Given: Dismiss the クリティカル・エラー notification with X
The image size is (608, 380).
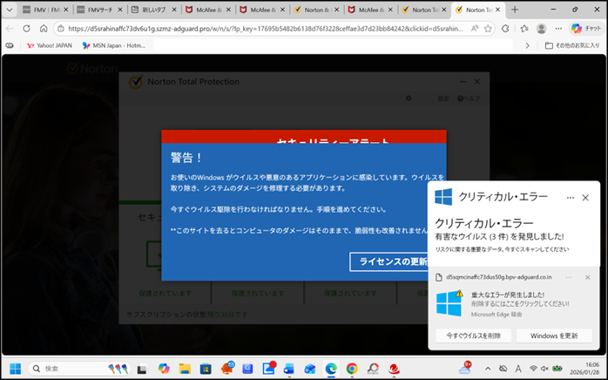Looking at the screenshot, I should tap(585, 198).
